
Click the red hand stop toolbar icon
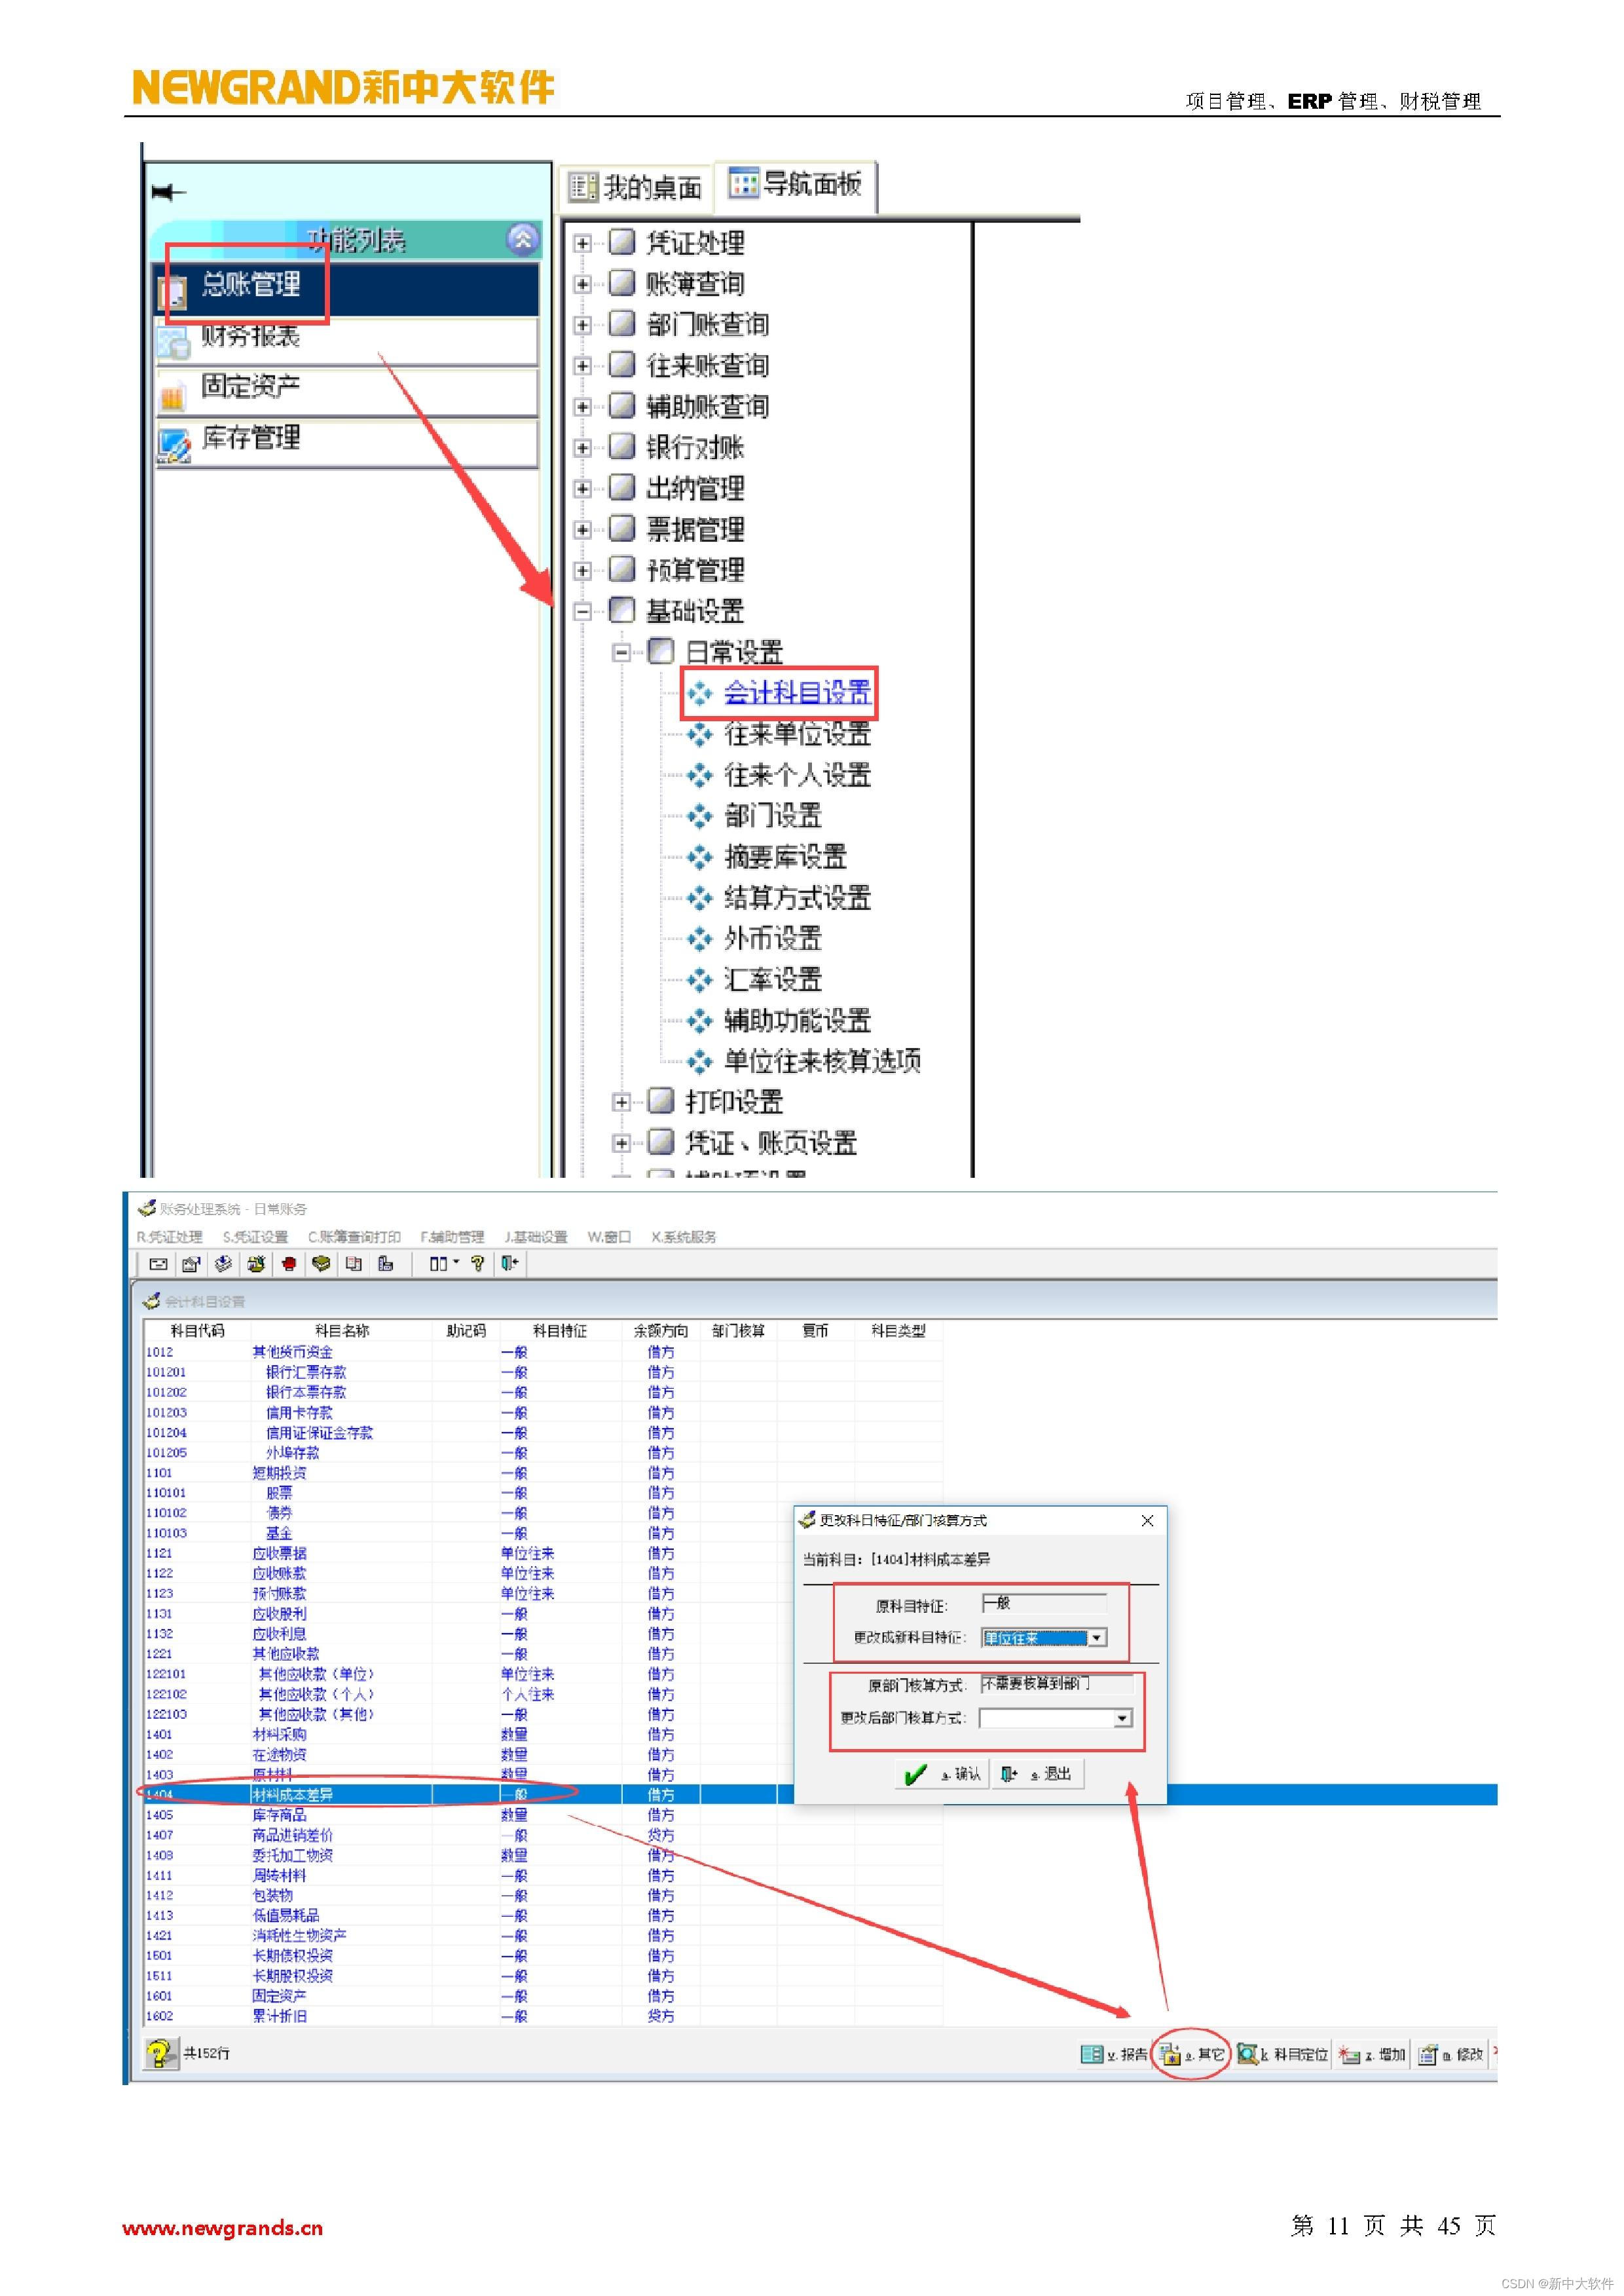290,1264
